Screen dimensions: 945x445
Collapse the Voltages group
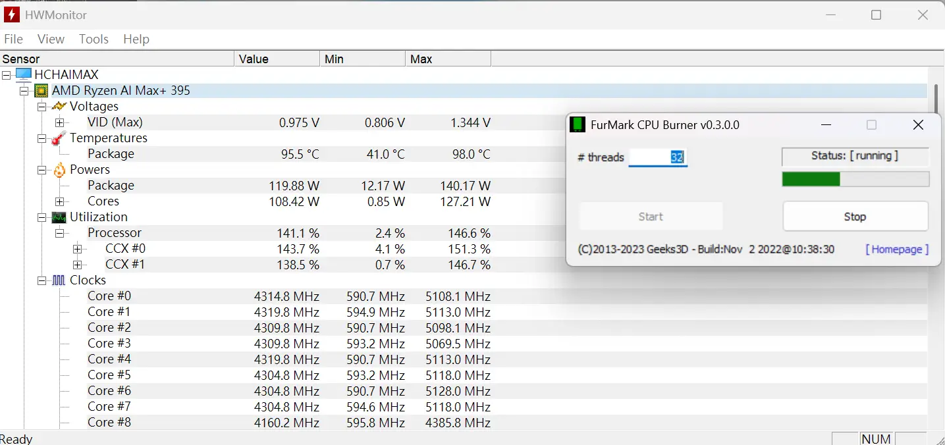click(x=41, y=107)
